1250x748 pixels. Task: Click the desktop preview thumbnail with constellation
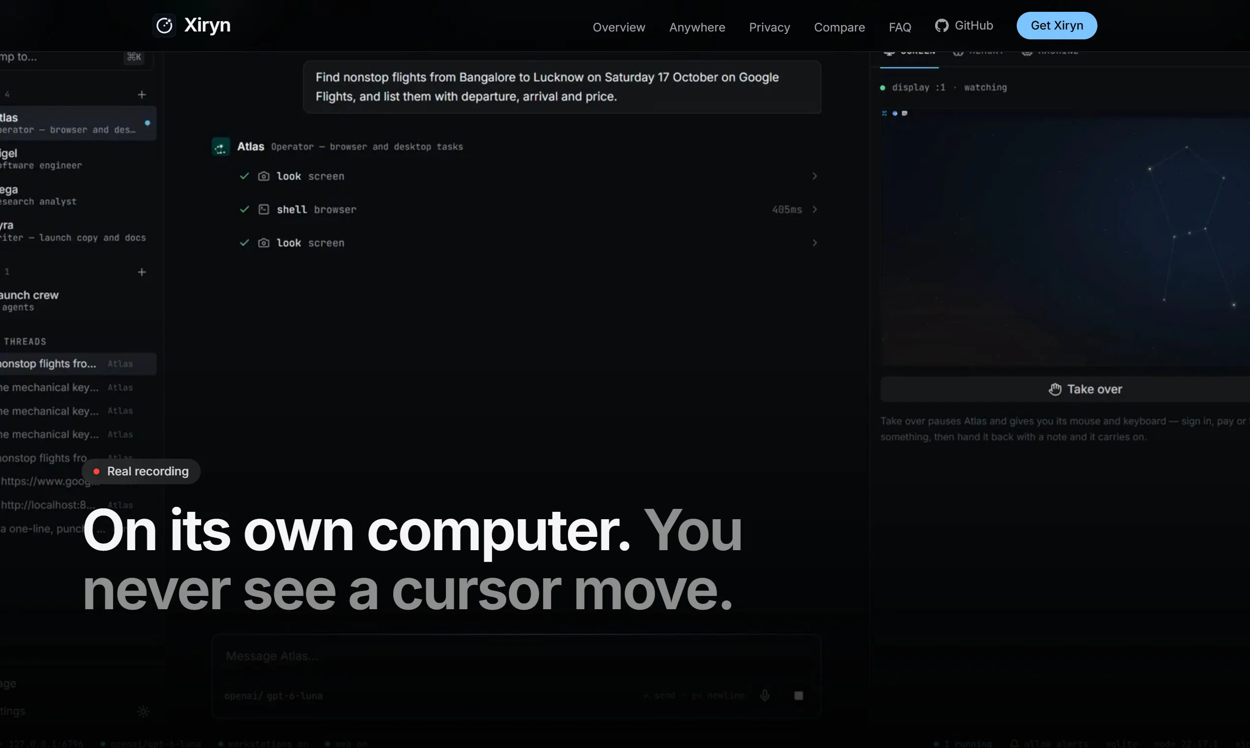pos(1065,237)
